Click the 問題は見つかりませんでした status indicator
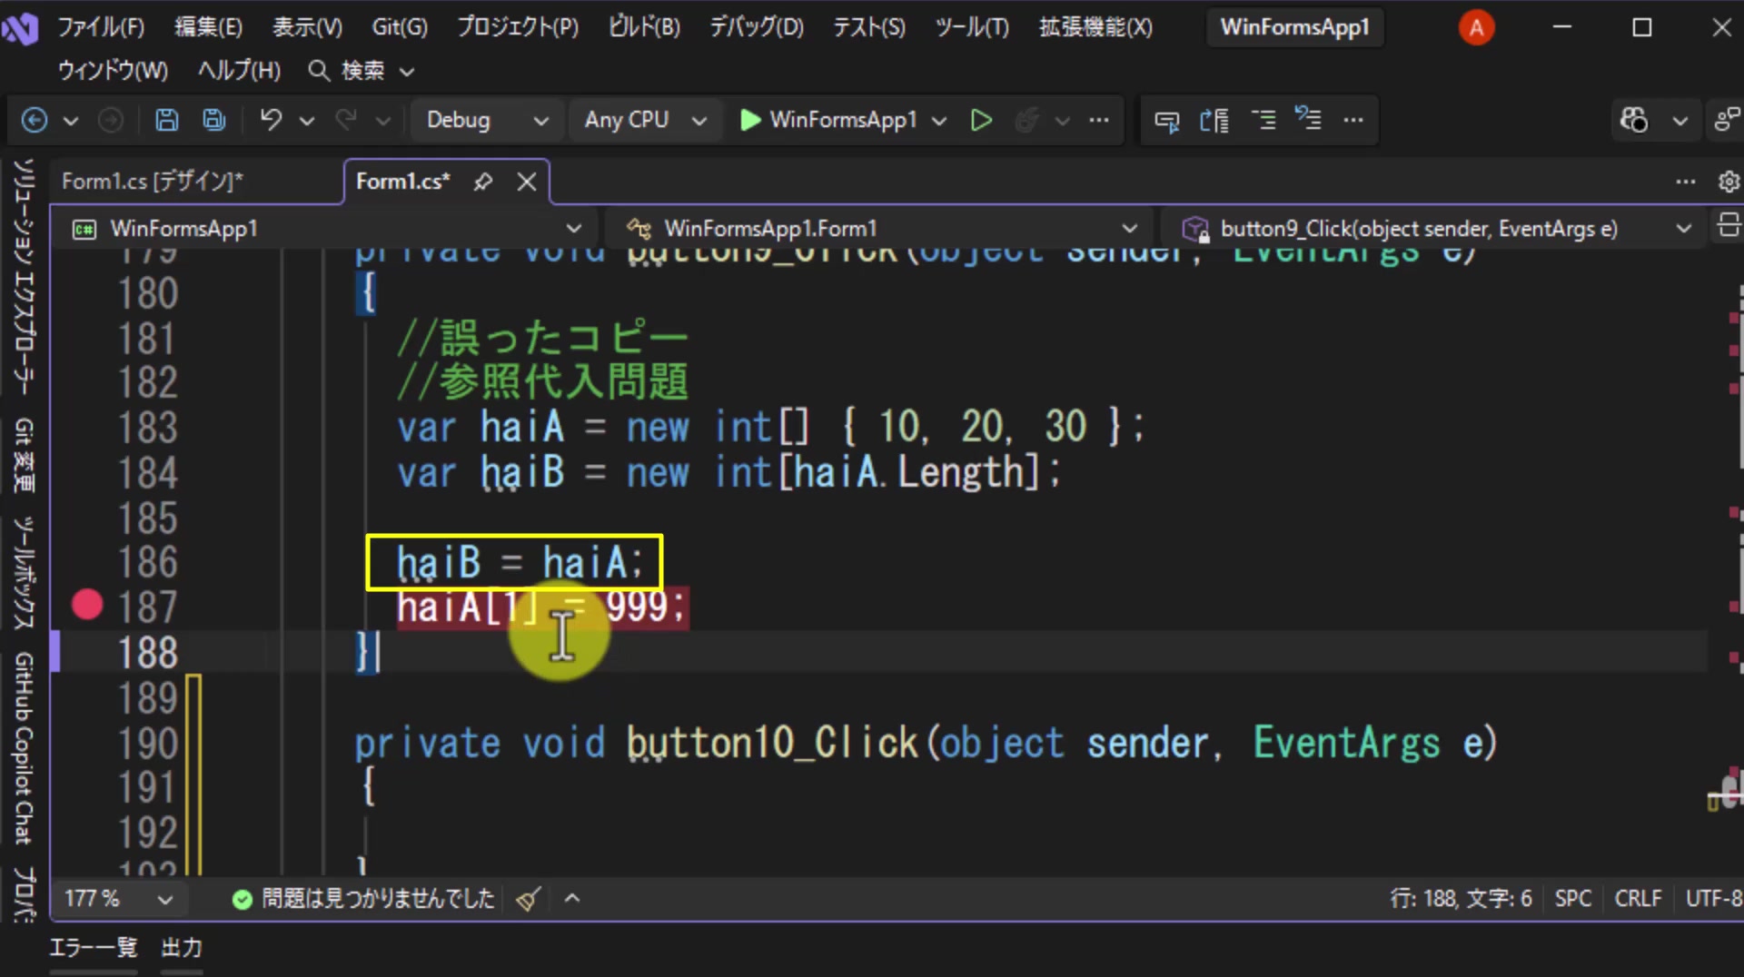Image resolution: width=1744 pixels, height=977 pixels. coord(363,899)
